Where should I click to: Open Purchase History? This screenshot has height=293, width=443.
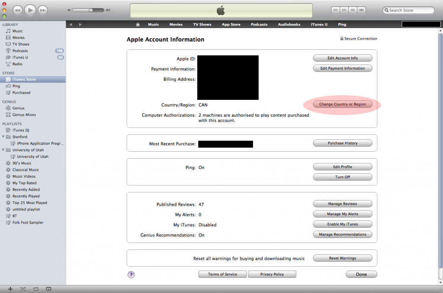[343, 143]
